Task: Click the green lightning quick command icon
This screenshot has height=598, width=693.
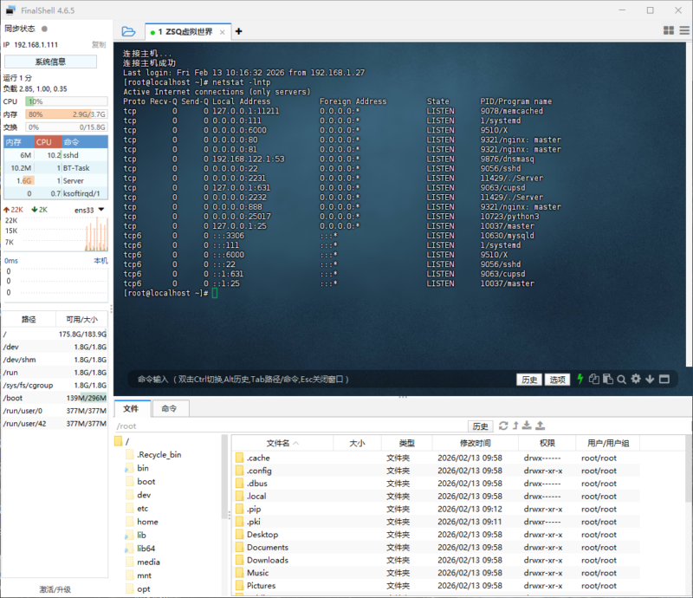Action: click(x=580, y=379)
